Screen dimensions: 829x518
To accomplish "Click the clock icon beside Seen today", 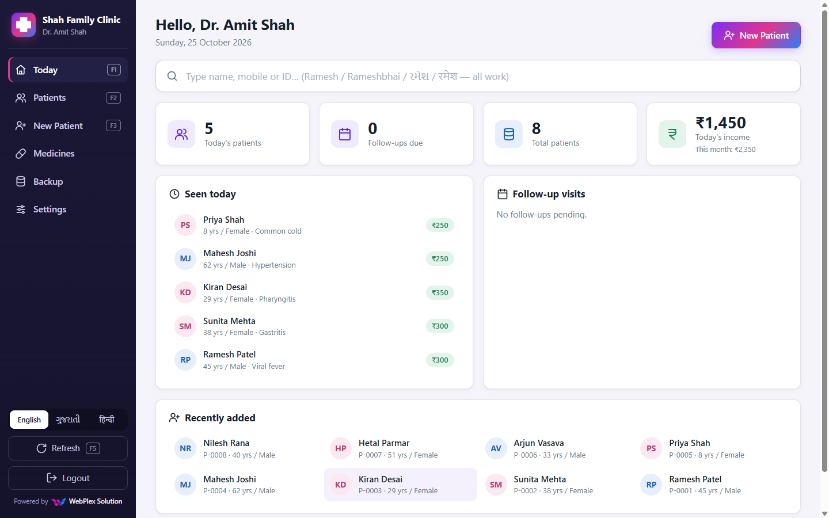I will tap(174, 194).
